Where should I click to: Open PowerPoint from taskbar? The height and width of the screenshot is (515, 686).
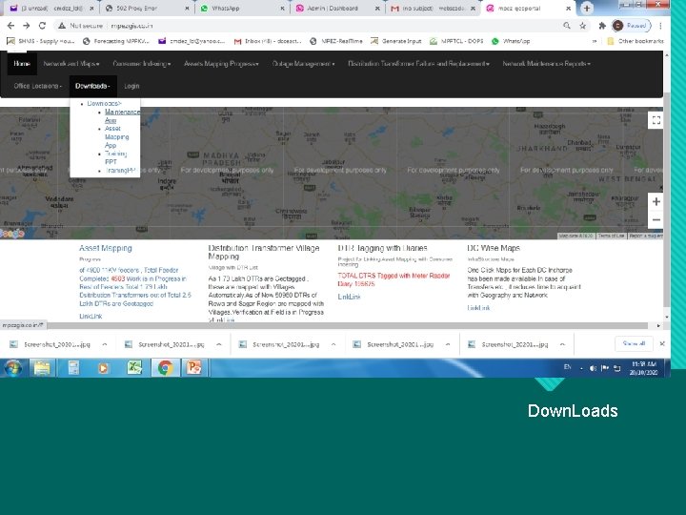(x=193, y=368)
